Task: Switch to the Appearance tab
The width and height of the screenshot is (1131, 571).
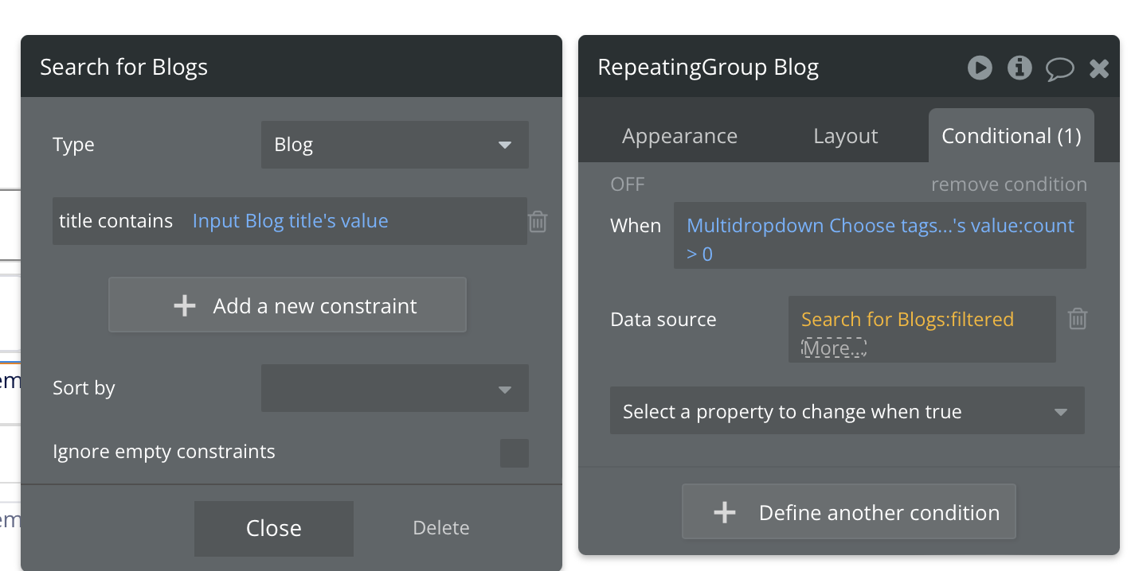Action: pos(679,136)
